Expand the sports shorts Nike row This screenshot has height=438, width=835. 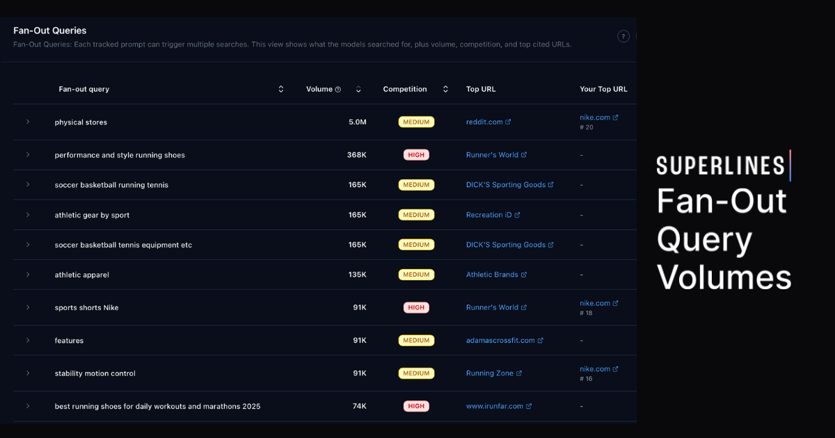pyautogui.click(x=28, y=307)
